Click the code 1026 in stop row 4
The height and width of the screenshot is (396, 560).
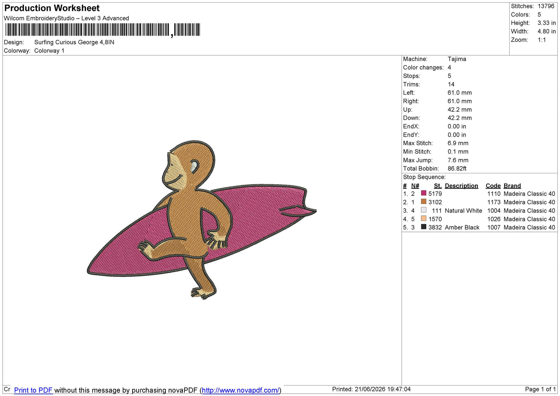pos(494,219)
